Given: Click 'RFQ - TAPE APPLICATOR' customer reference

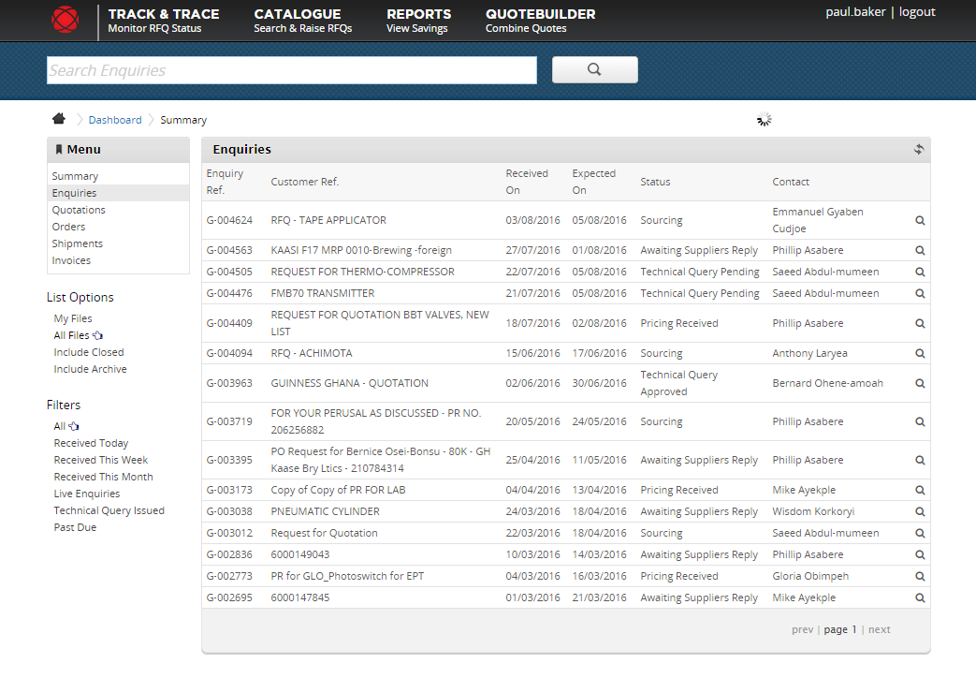Looking at the screenshot, I should click(328, 220).
